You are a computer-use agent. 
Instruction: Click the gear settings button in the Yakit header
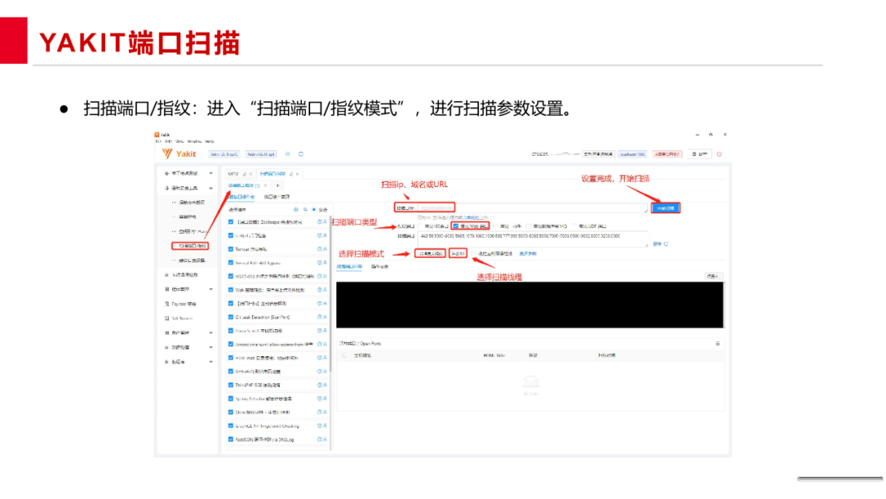coord(700,153)
